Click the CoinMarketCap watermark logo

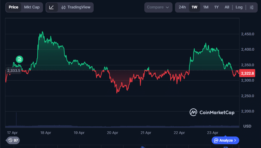(x=212, y=112)
